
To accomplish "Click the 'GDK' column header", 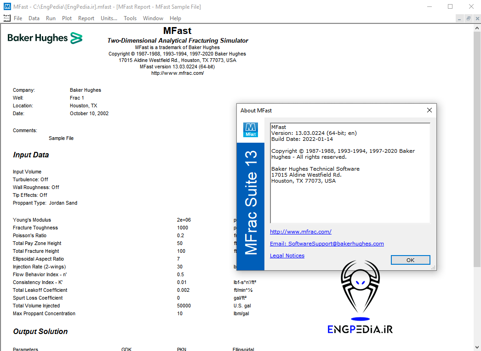I will (x=126, y=349).
